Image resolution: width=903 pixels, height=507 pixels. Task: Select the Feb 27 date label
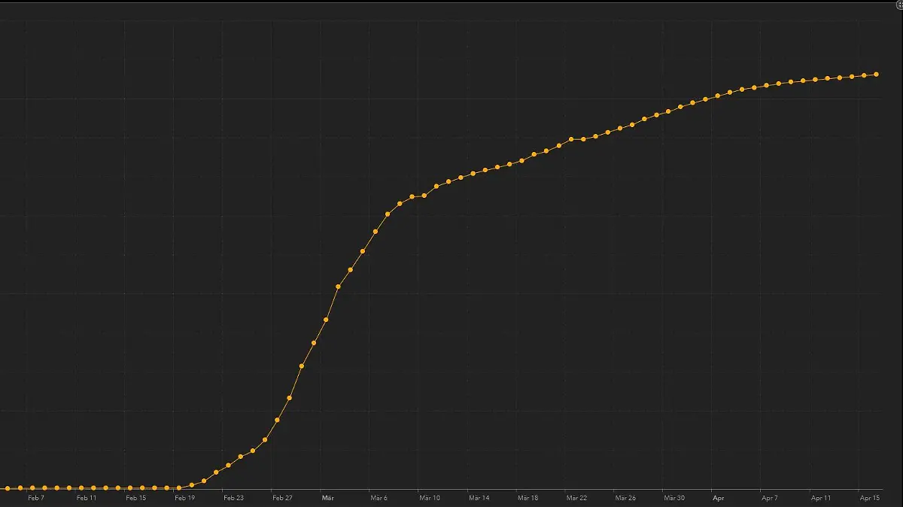pos(282,498)
